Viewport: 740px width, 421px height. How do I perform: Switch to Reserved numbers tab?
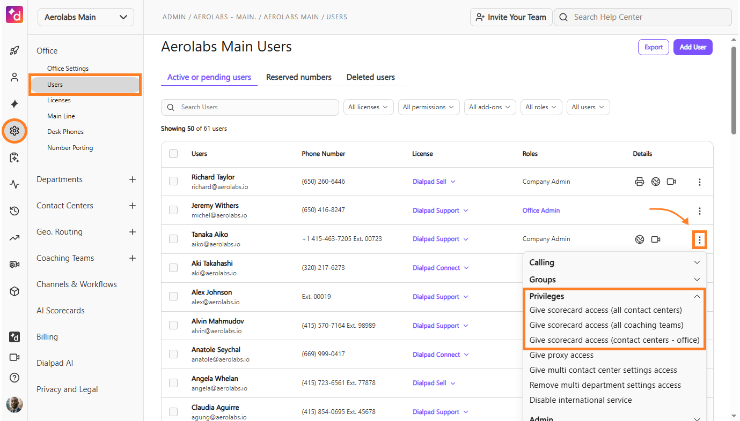pos(299,77)
